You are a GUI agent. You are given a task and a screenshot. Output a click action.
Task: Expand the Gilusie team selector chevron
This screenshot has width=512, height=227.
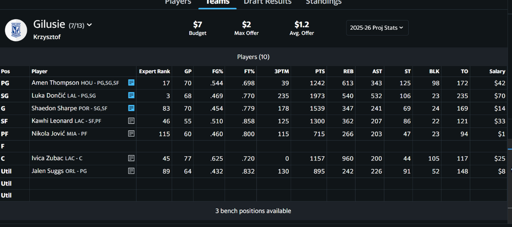90,25
